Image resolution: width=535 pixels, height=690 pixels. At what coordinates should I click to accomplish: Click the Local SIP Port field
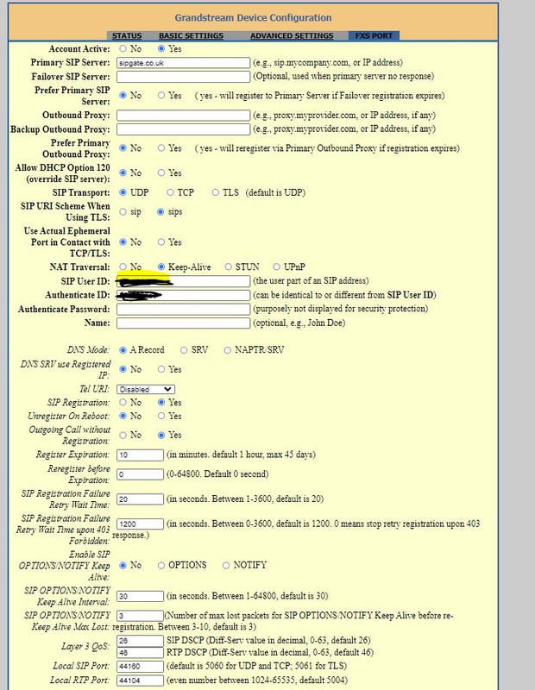[x=140, y=666]
